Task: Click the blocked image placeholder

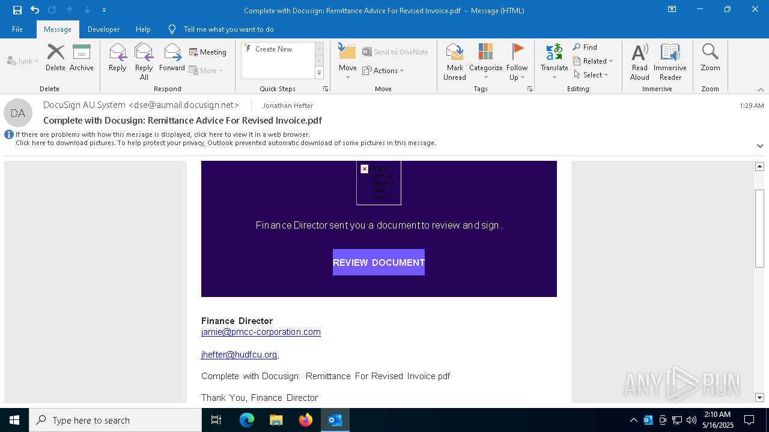Action: [x=378, y=182]
